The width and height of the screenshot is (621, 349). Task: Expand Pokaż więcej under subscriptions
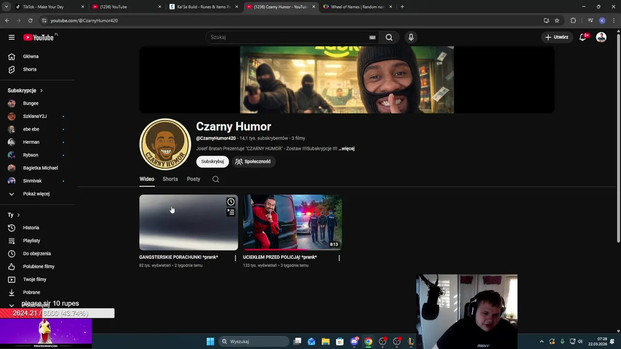[x=37, y=194]
